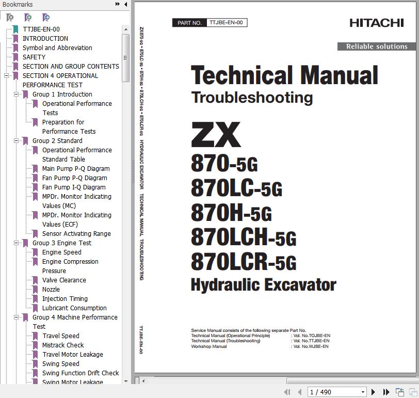This screenshot has width=419, height=398.
Task: Click the expand current bookmark icon
Action: pyautogui.click(x=46, y=18)
